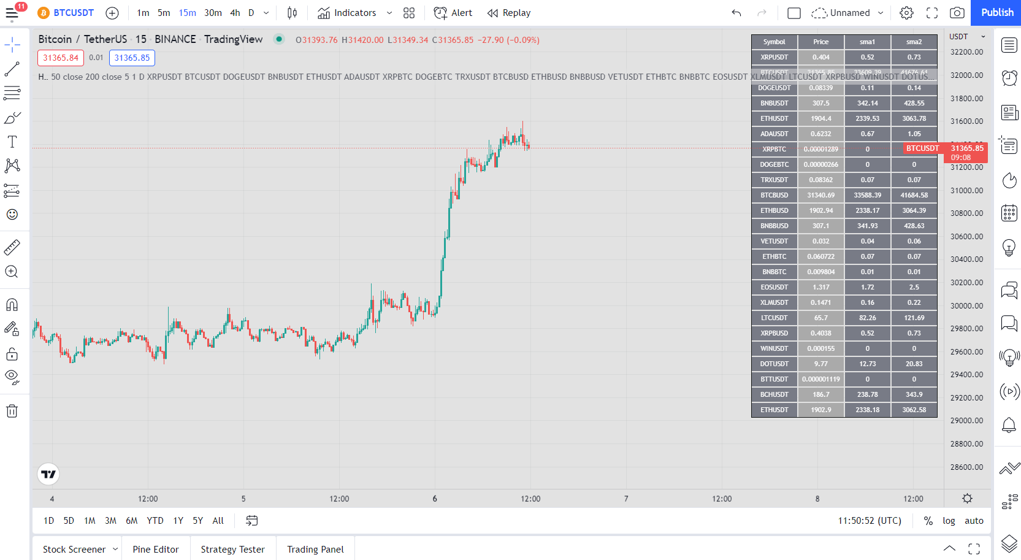The height and width of the screenshot is (560, 1021).
Task: Add symbol with the plus compare icon
Action: 112,12
